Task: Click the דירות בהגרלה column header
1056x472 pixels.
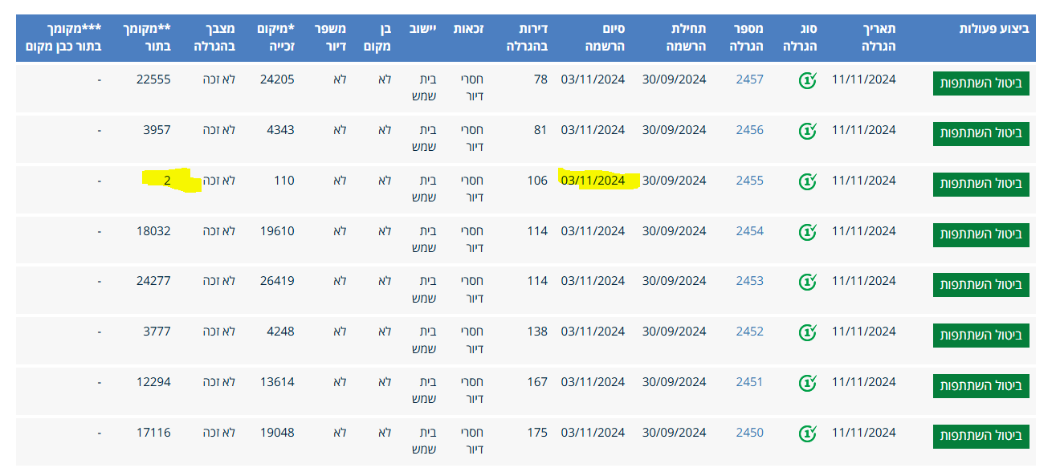Action: pos(527,38)
